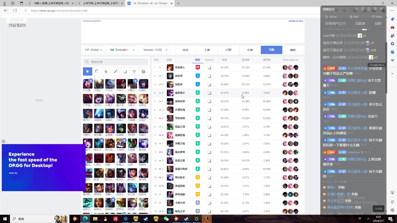Click the 探险家 champion portrait in row 3

pos(170,84)
